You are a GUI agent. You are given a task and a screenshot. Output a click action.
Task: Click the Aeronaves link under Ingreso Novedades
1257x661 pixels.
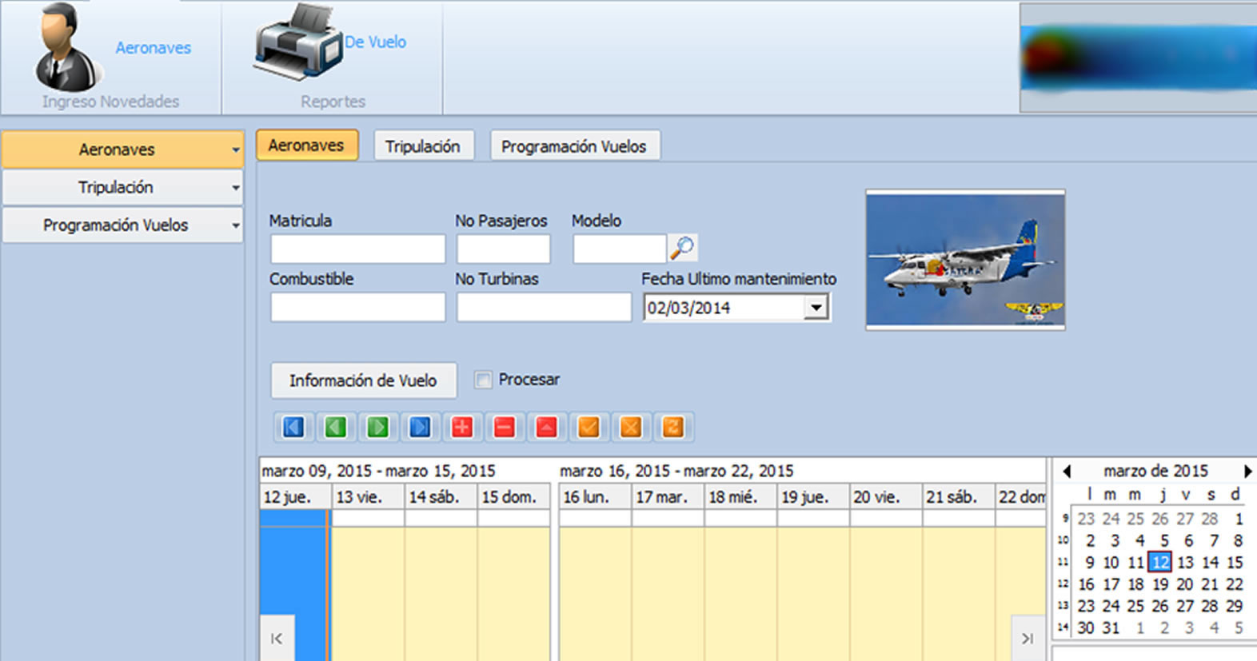[x=153, y=48]
